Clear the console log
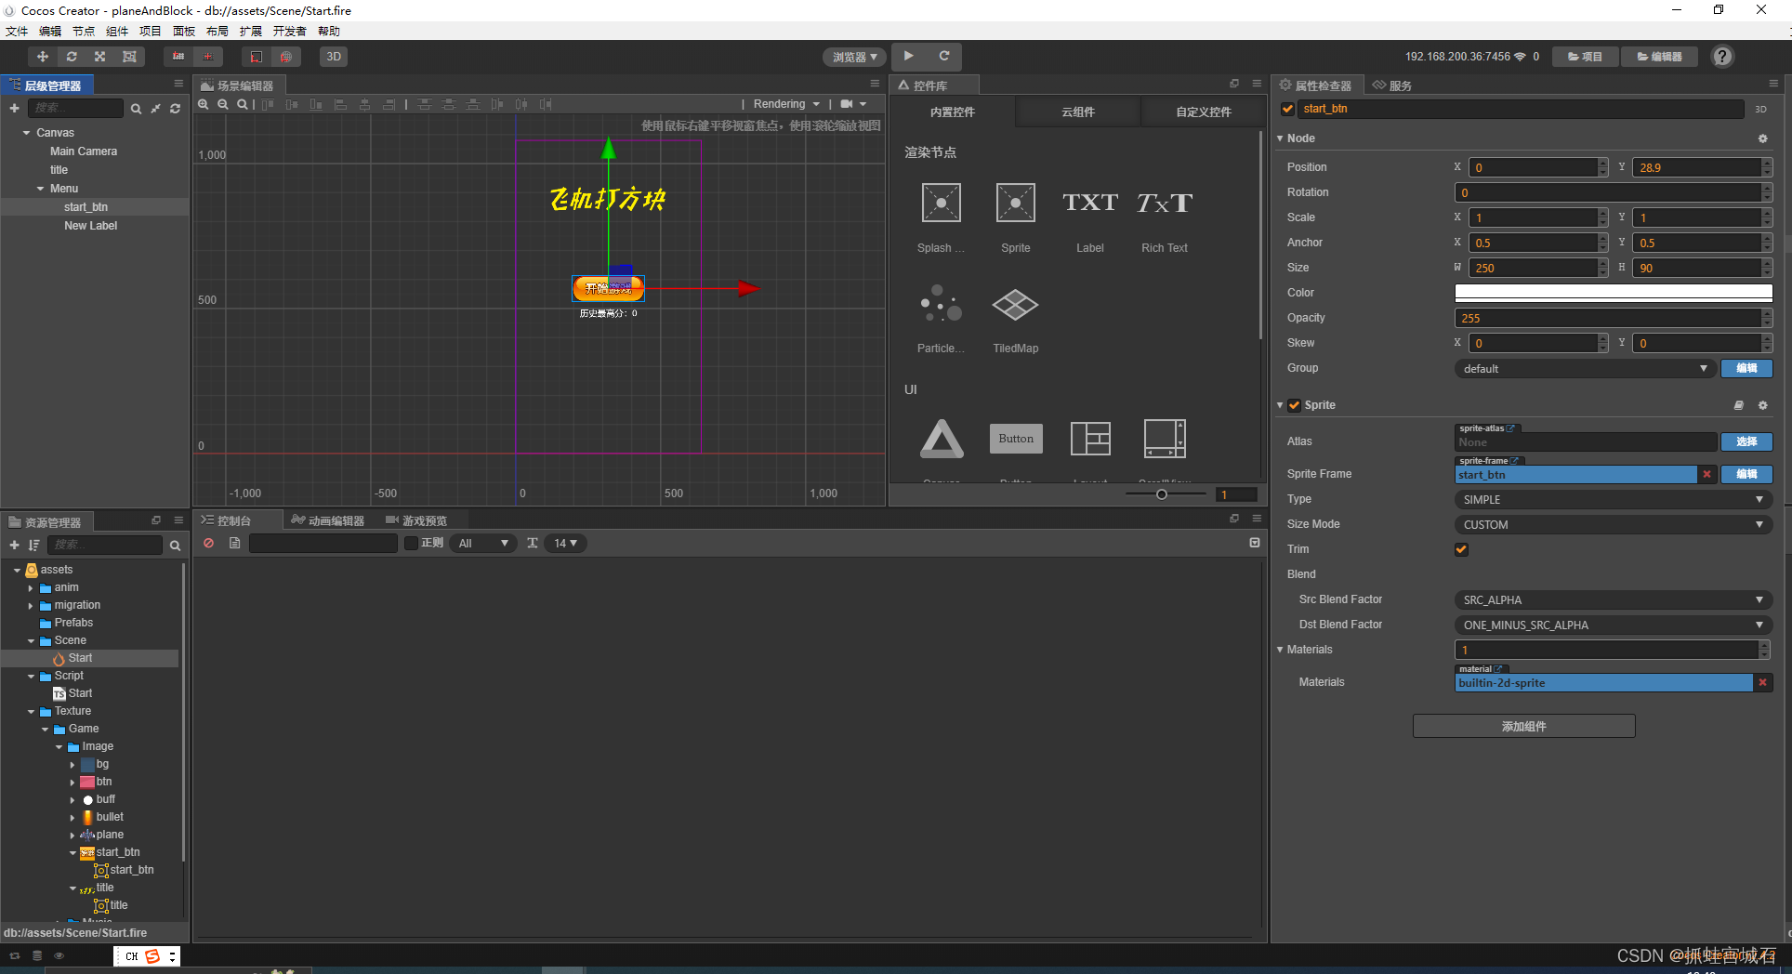This screenshot has height=974, width=1792. point(209,543)
